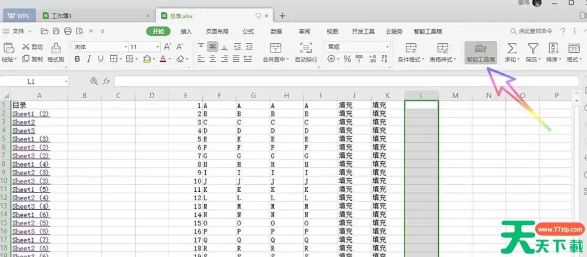This screenshot has width=587, height=257.
Task: Open the cell name box dropdown
Action: [x=66, y=81]
